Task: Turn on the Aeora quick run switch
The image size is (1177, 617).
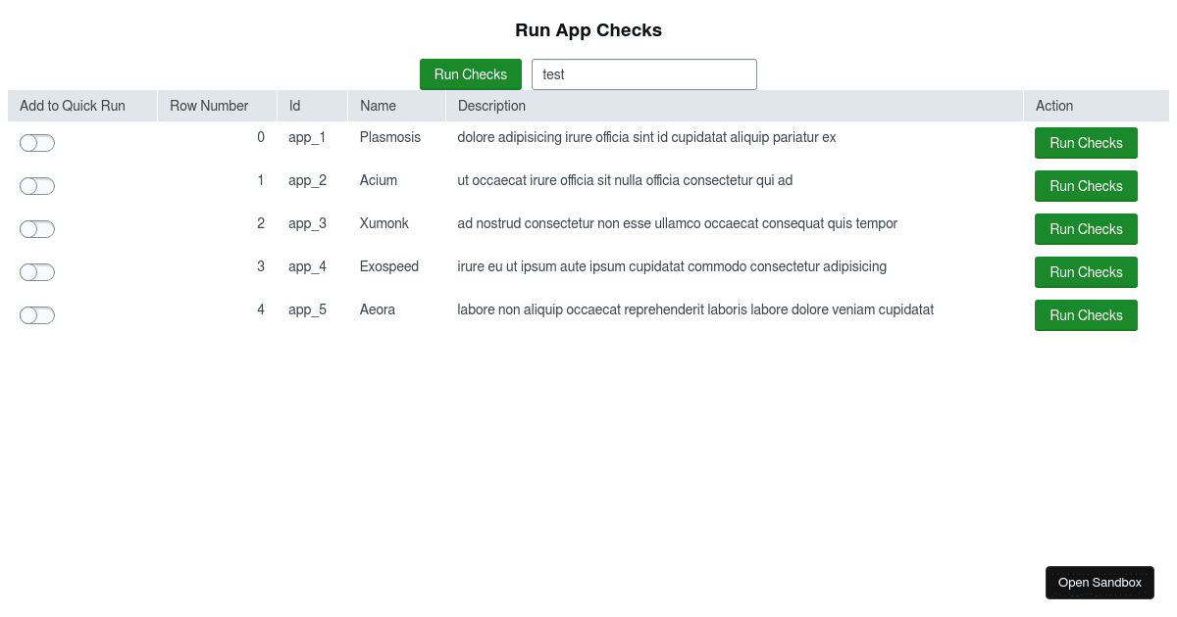Action: click(x=37, y=315)
